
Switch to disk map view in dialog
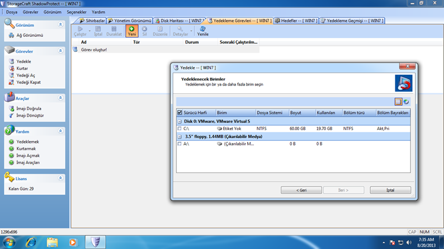click(x=407, y=102)
